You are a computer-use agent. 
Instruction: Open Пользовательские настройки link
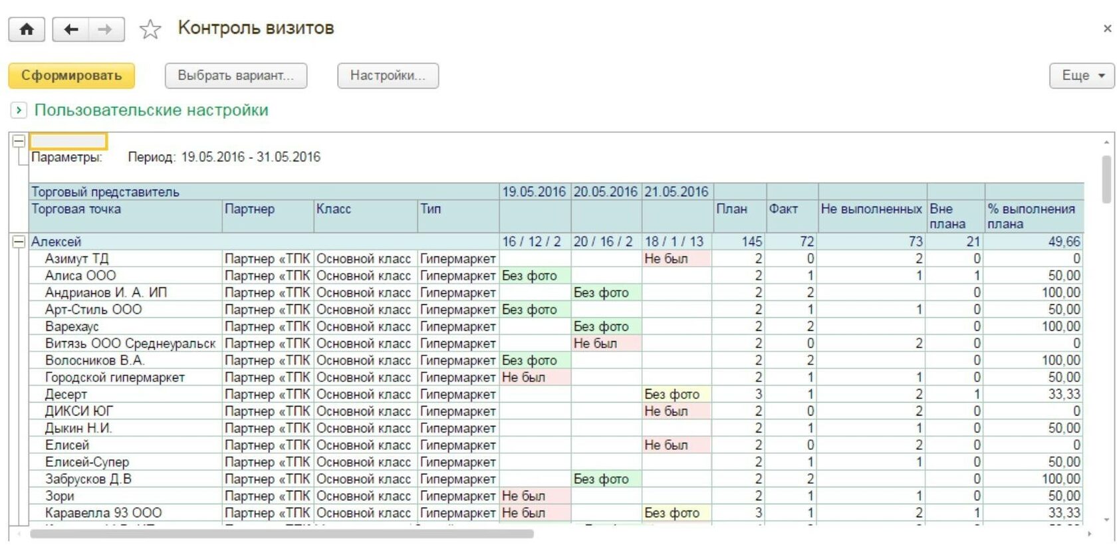152,110
